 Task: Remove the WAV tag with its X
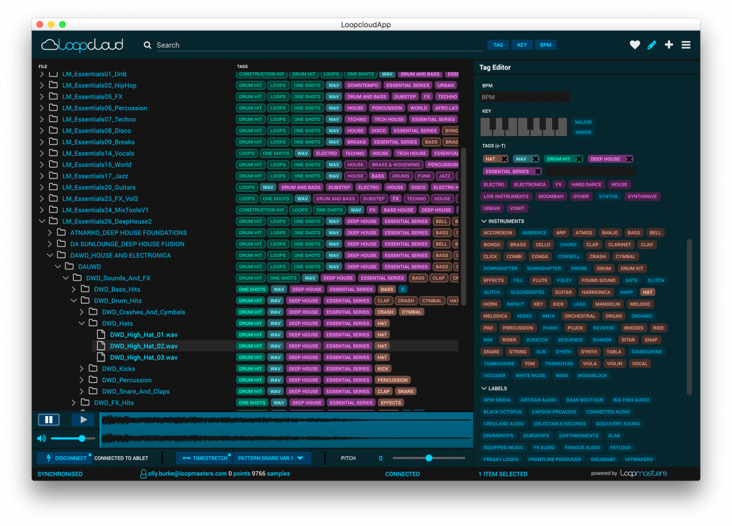point(535,159)
